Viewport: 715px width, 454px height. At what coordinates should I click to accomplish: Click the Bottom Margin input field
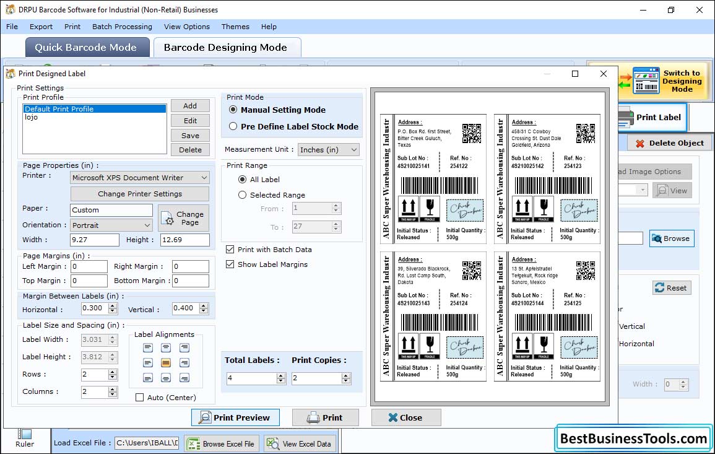pyautogui.click(x=191, y=281)
